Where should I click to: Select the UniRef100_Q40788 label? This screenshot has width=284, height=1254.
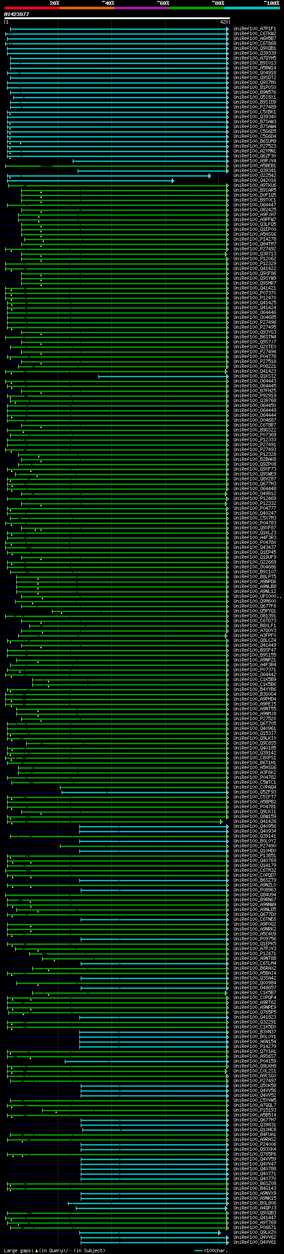(x=254, y=1168)
